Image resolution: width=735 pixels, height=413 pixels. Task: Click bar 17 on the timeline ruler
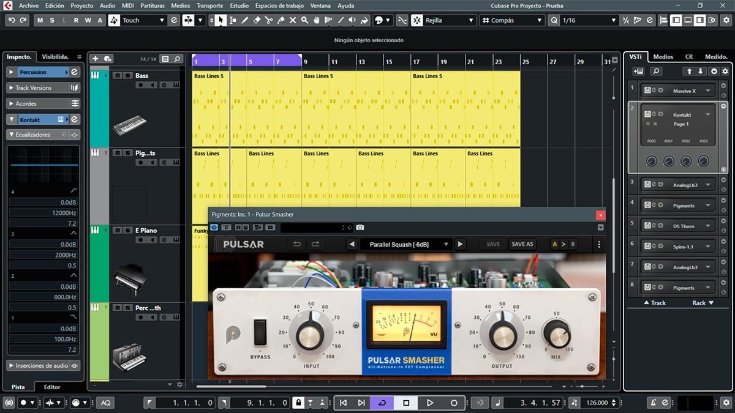417,62
